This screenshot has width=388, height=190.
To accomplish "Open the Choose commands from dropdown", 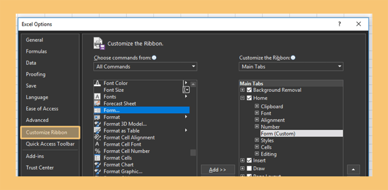I will click(x=145, y=67).
